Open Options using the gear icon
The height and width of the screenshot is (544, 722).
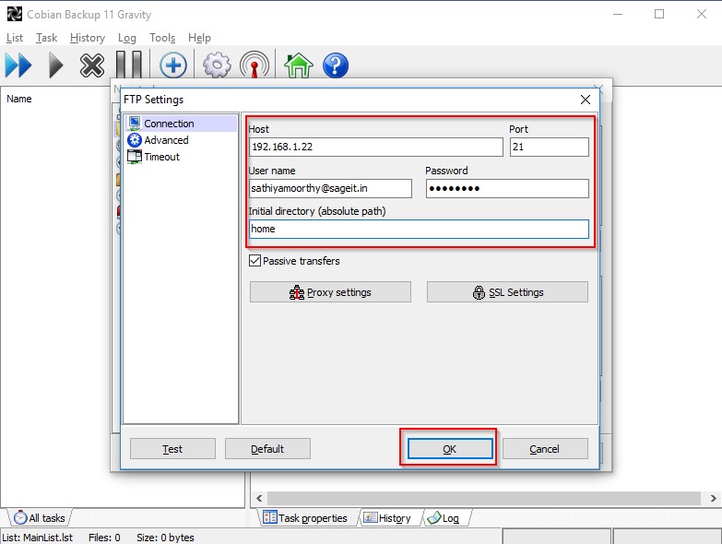tap(217, 65)
